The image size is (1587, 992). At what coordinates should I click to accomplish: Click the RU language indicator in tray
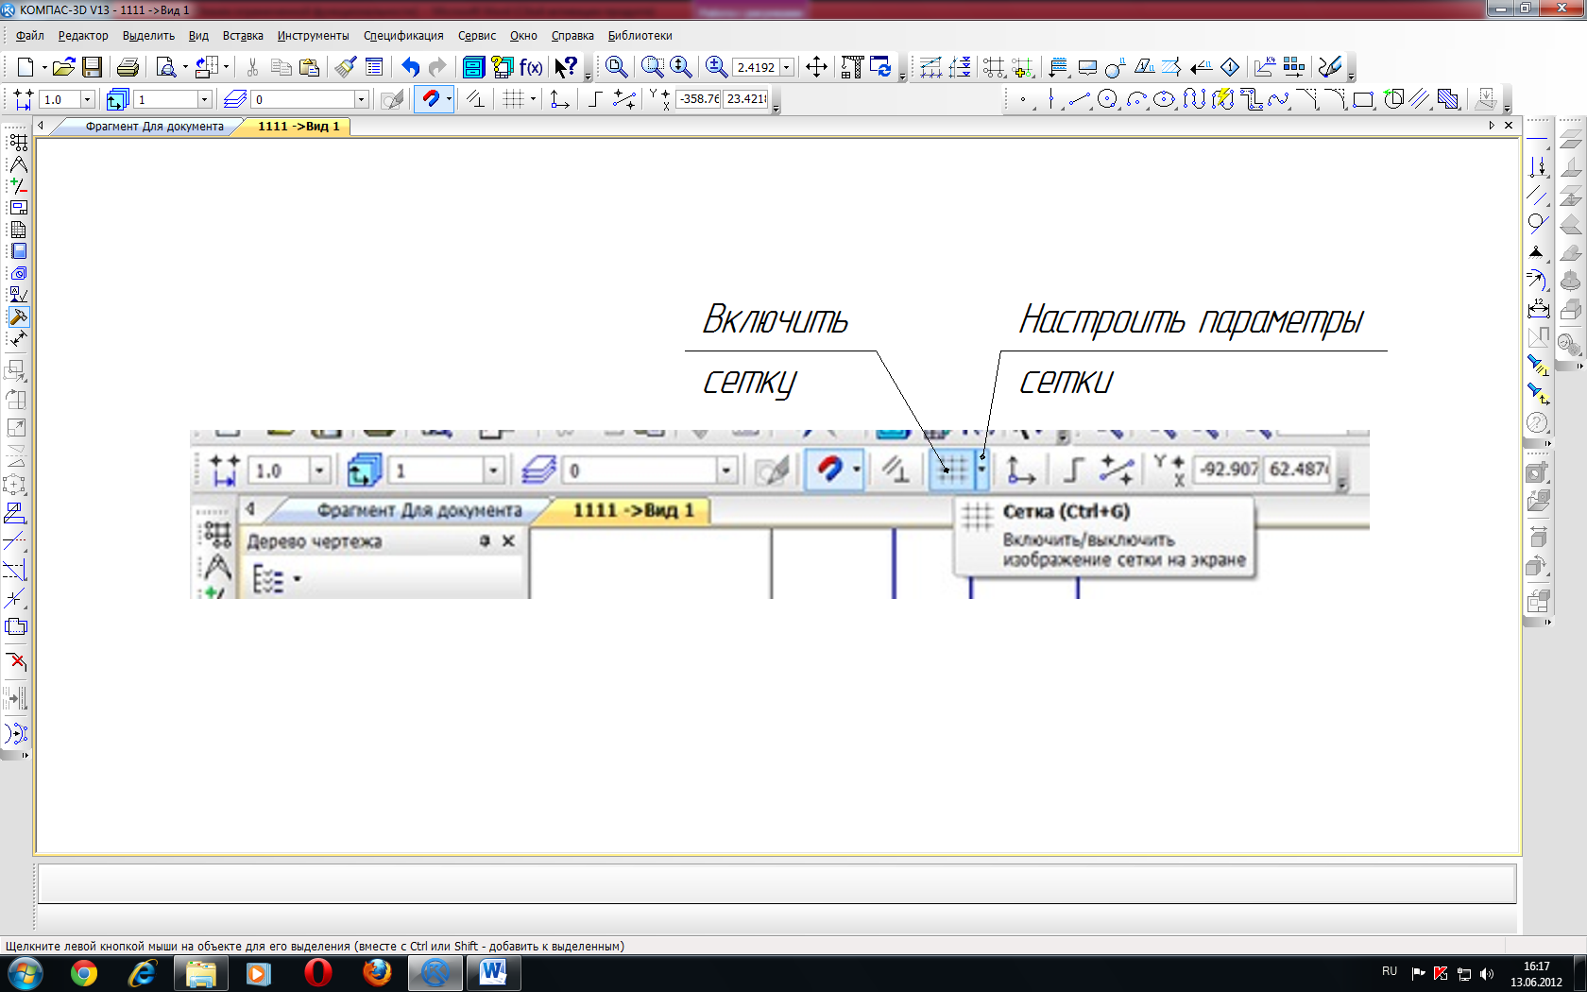coord(1390,971)
